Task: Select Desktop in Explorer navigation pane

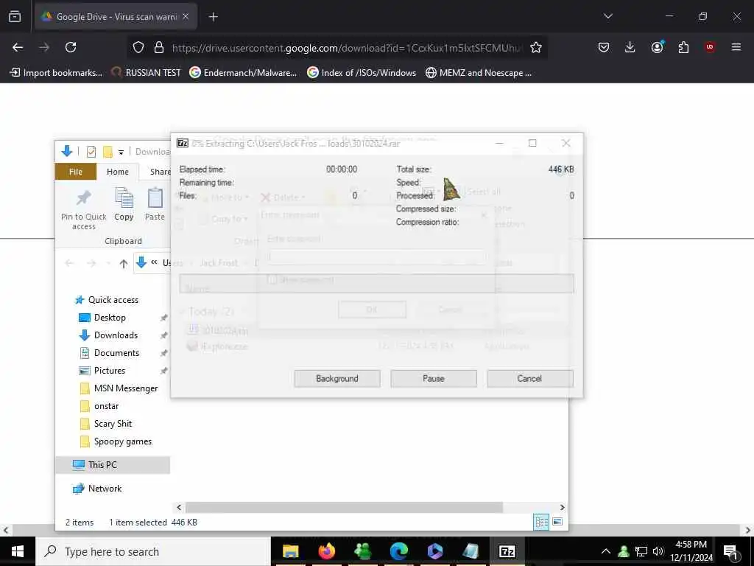Action: point(110,318)
